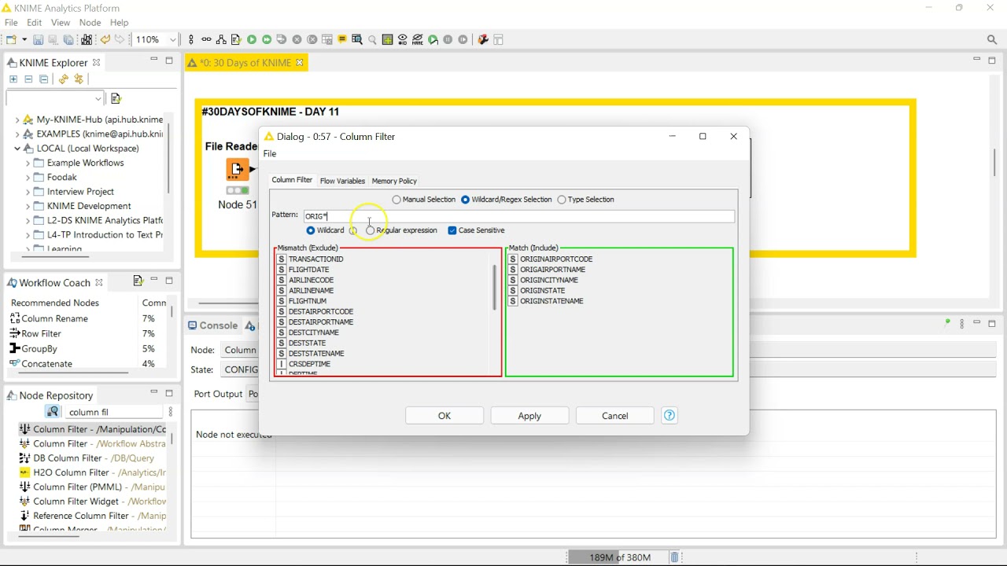Open the zoom 110% dropdown
This screenshot has width=1007, height=566.
[x=173, y=39]
